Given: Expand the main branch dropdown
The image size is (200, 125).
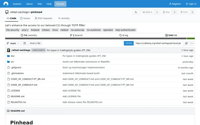Looking at the screenshot, I should pyautogui.click(x=13, y=43).
